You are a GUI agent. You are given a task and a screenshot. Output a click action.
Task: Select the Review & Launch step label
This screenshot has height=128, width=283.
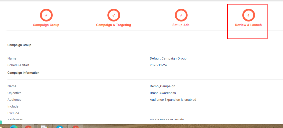pyautogui.click(x=248, y=25)
